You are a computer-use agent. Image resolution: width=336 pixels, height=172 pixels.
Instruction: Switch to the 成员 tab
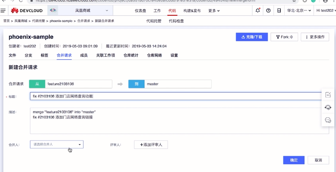(84, 55)
